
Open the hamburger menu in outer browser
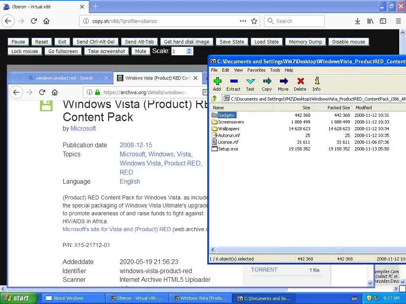(398, 21)
